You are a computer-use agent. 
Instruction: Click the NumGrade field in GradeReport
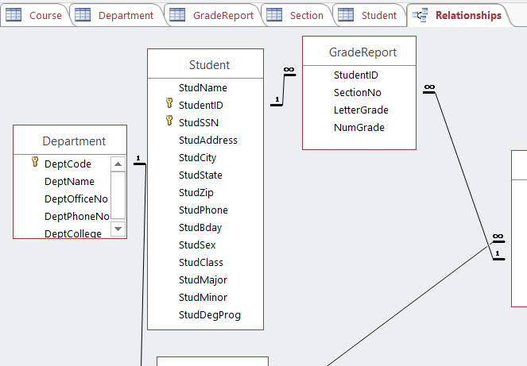[x=358, y=128]
